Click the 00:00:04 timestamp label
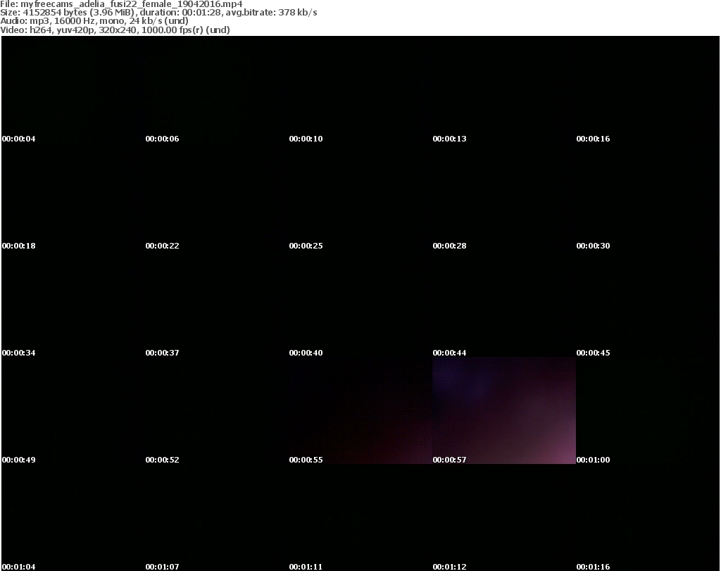The height and width of the screenshot is (571, 721). [x=18, y=139]
